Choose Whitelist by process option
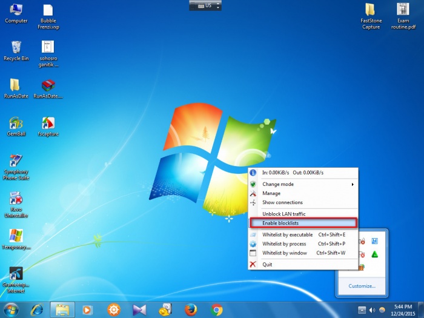 (285, 243)
